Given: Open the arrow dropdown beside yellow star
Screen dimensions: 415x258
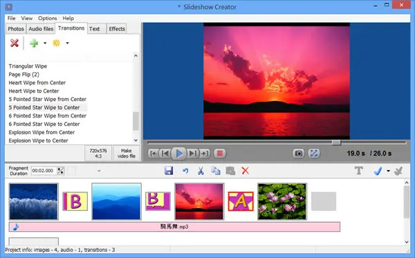Looking at the screenshot, I should (67, 43).
